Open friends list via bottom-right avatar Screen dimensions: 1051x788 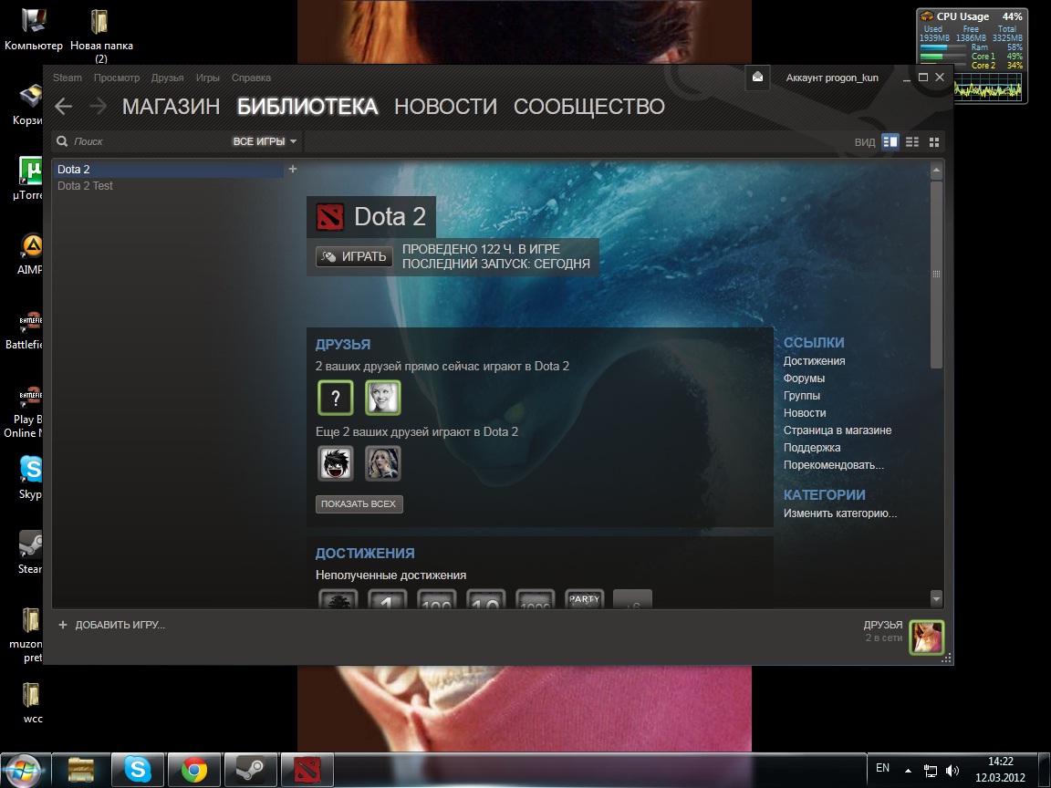(926, 637)
